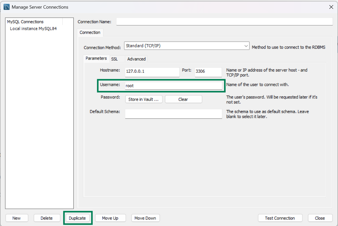Focus the Default Schema input
This screenshot has height=226, width=338.
click(173, 114)
